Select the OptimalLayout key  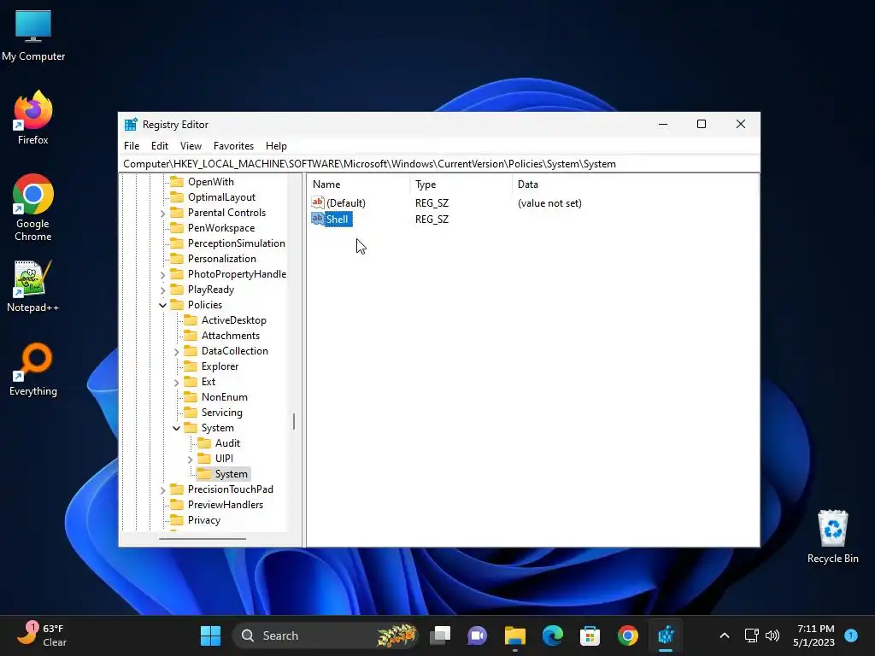(221, 197)
